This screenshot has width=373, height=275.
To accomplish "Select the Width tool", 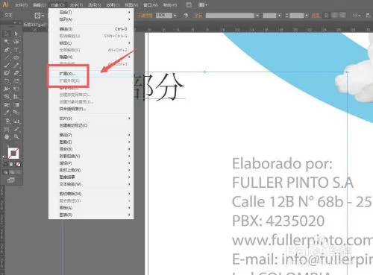I will (7, 89).
